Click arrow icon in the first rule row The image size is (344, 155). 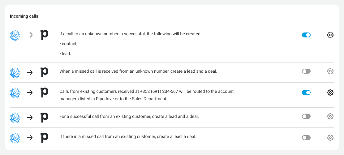click(x=30, y=35)
